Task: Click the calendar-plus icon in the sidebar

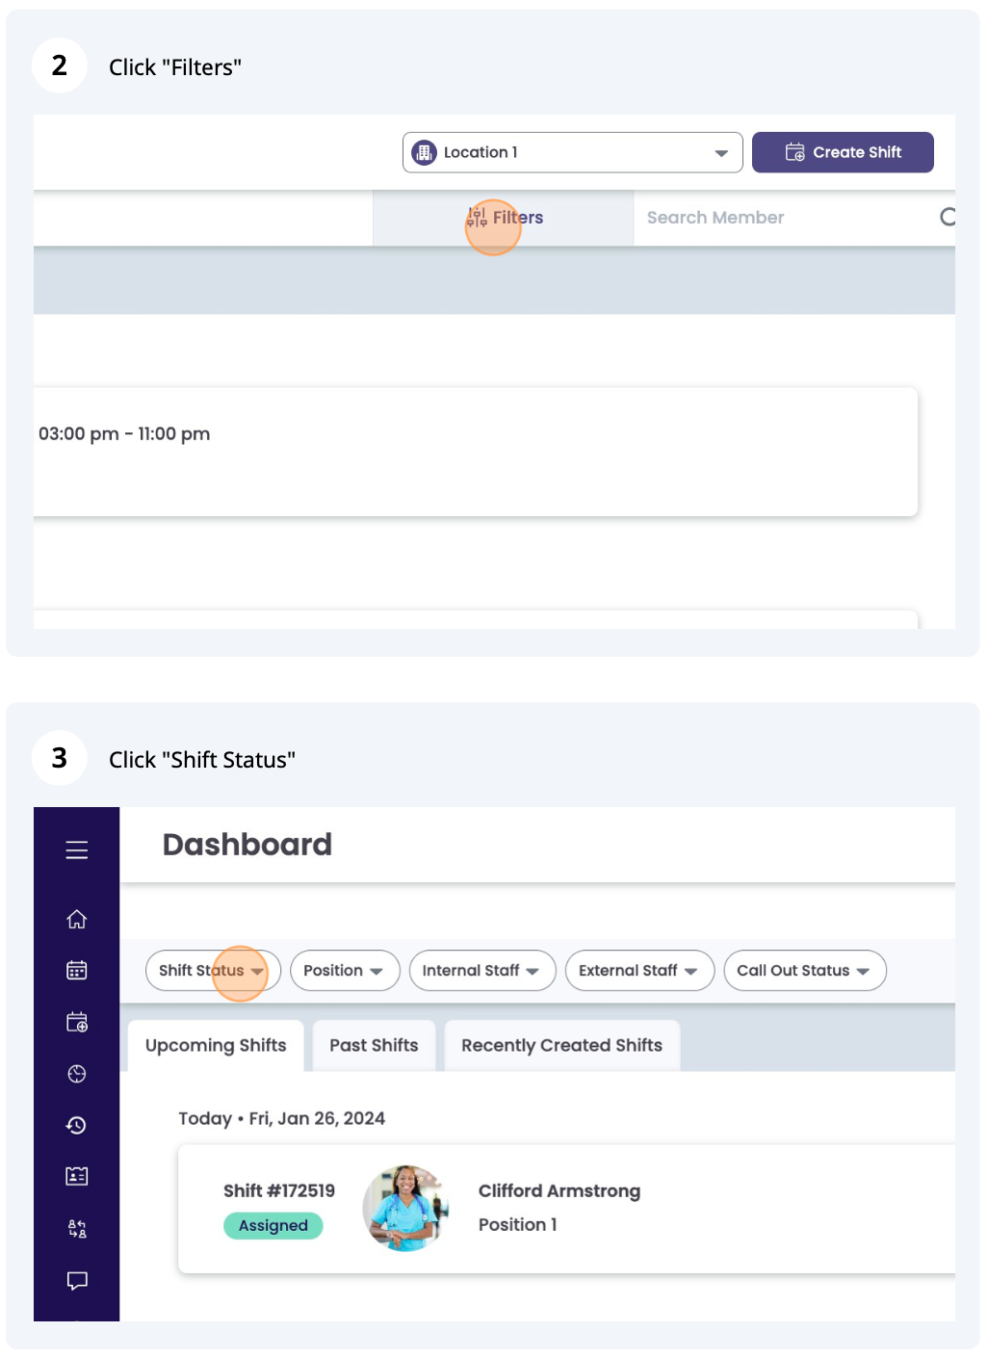Action: [77, 1022]
